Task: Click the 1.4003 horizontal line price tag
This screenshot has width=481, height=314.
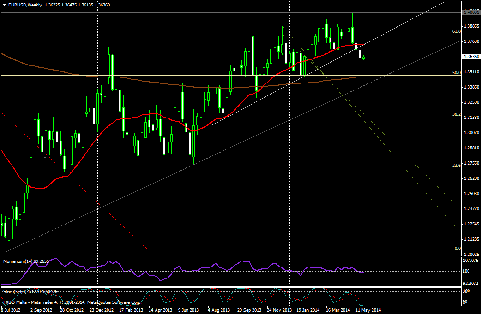Action: (x=471, y=12)
